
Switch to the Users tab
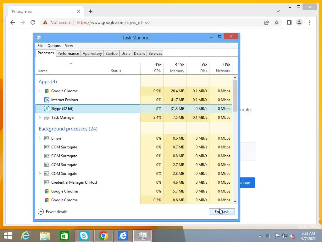tap(126, 54)
